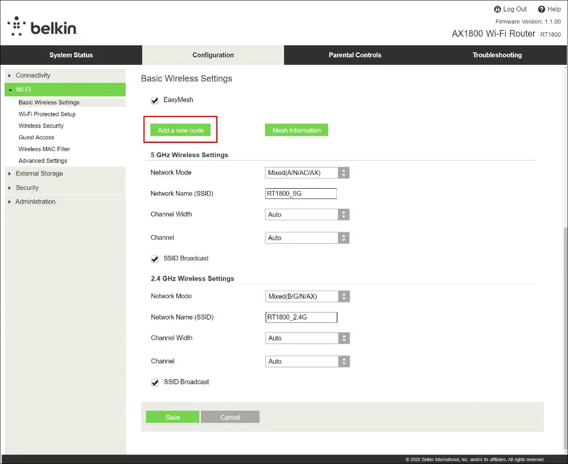
Task: Click the Mesh information button
Action: tap(296, 130)
